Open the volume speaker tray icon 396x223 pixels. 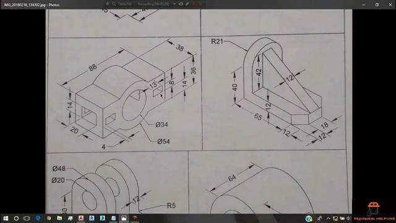[x=349, y=218]
